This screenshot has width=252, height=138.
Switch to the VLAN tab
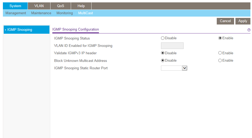[x=39, y=6]
